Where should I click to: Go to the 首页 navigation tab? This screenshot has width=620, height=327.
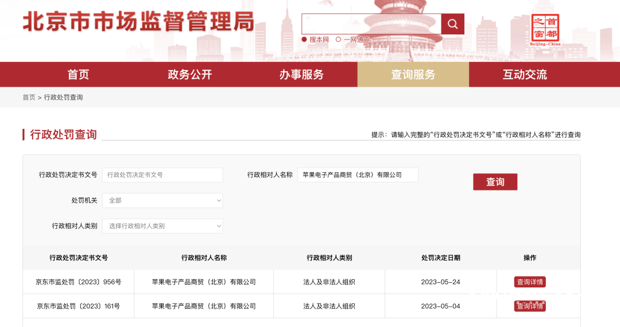78,74
